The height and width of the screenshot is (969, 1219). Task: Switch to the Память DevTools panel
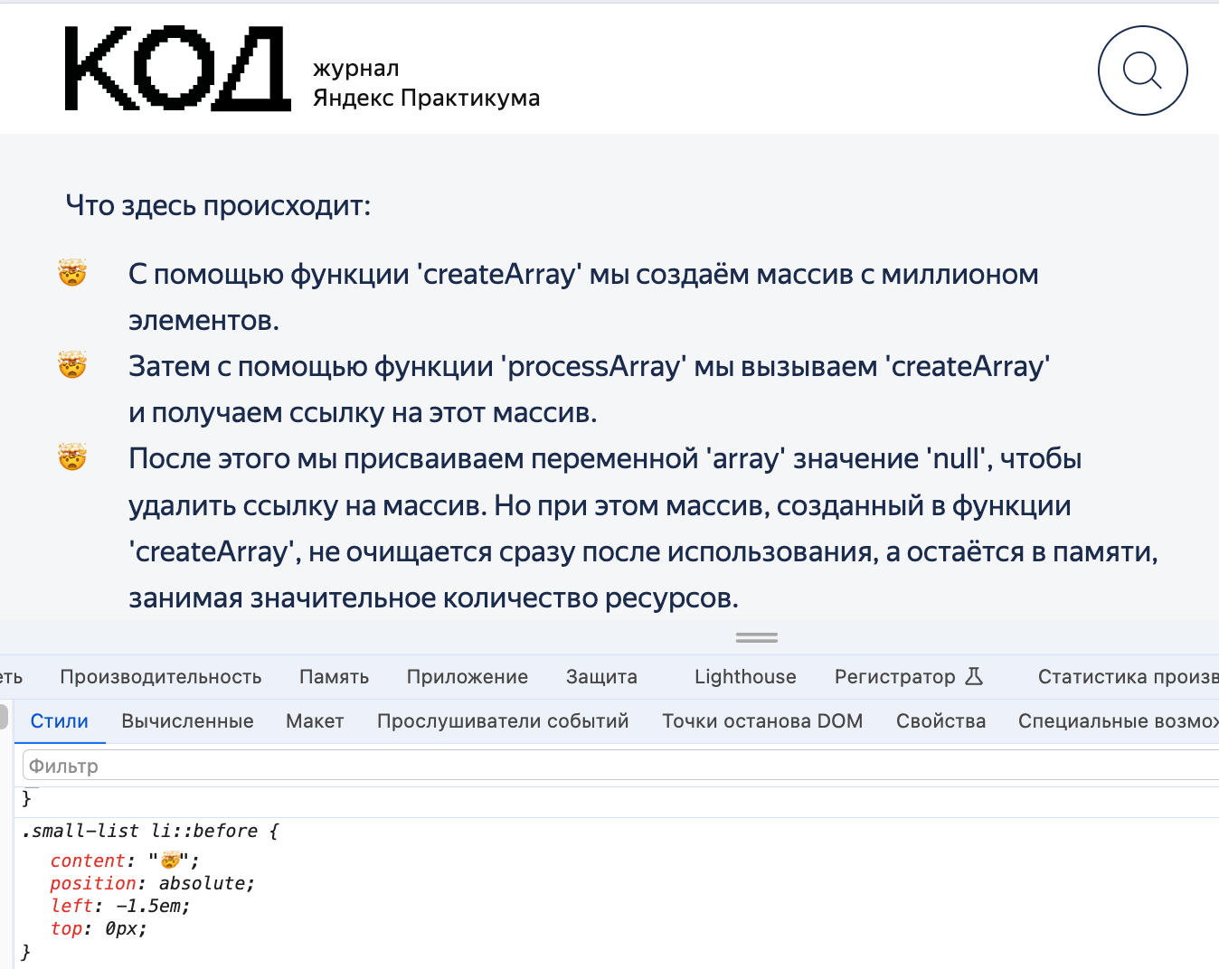[334, 676]
